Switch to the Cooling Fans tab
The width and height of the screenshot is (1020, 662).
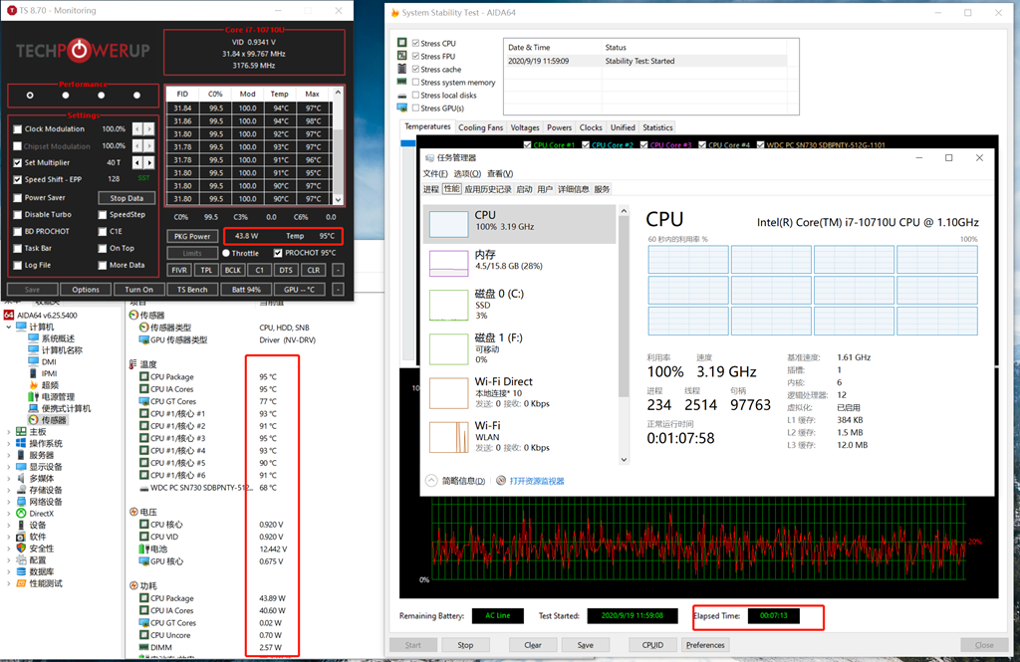point(481,127)
